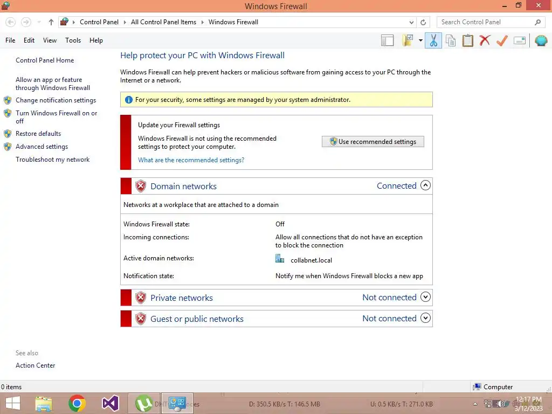The width and height of the screenshot is (552, 414).
Task: Click the Private networks heading
Action: click(181, 298)
